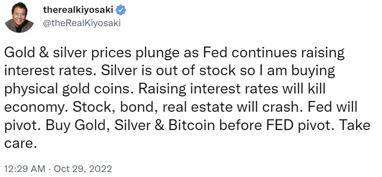Click the display name therealkiyosaki
This screenshot has height=177, width=382.
pyautogui.click(x=80, y=10)
